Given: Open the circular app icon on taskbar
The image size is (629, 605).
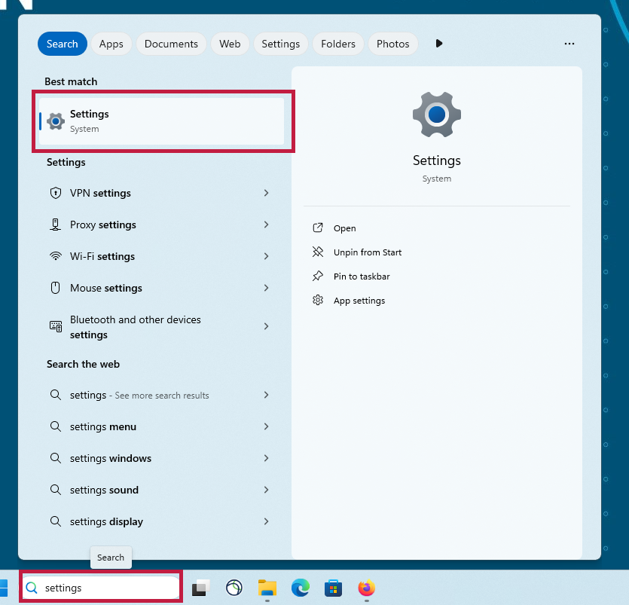Looking at the screenshot, I should (x=234, y=588).
